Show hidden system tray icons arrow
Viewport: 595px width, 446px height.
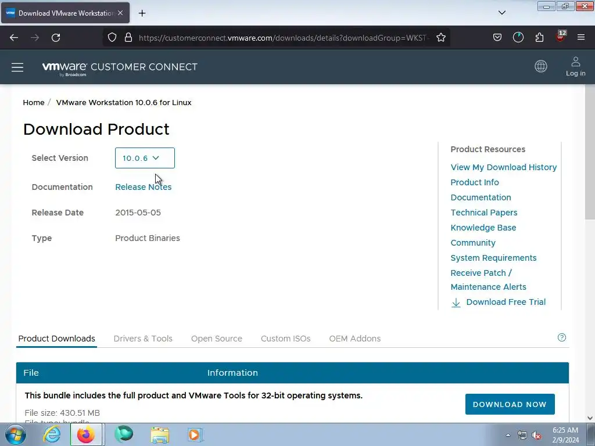[508, 435]
